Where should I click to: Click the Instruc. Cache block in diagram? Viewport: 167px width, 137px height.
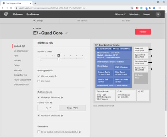(x=105, y=73)
